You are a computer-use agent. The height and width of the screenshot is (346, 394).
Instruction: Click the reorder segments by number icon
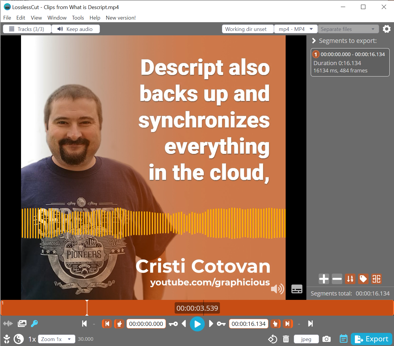350,279
